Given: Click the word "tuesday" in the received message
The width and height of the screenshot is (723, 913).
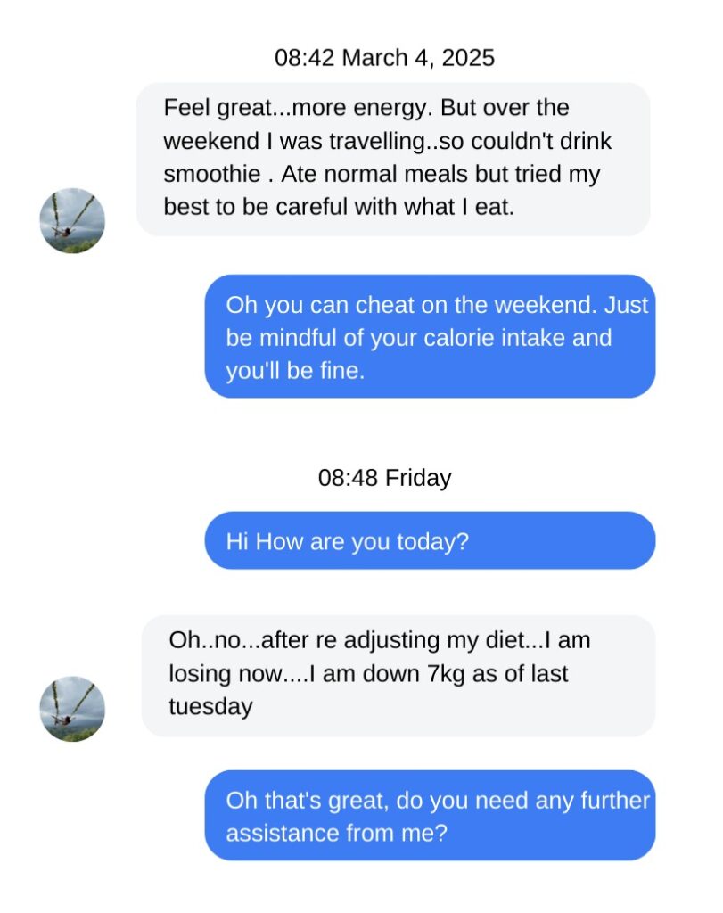Looking at the screenshot, I should [x=210, y=706].
